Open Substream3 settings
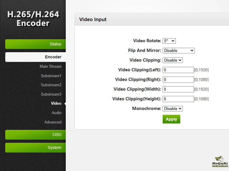Image resolution: width=229 pixels, height=171 pixels. (x=51, y=94)
